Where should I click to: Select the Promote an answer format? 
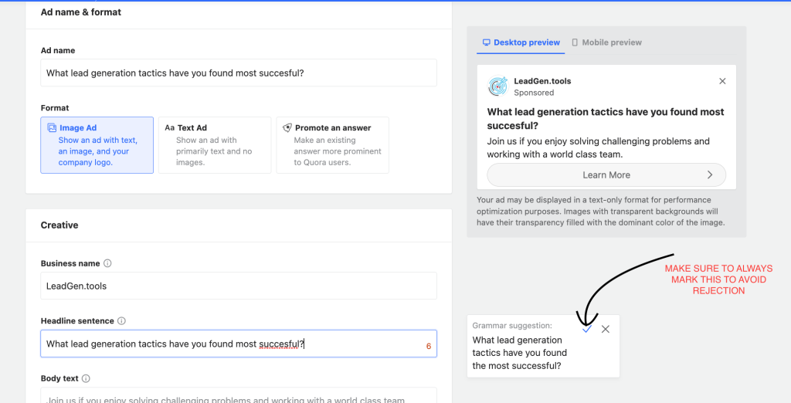[332, 145]
